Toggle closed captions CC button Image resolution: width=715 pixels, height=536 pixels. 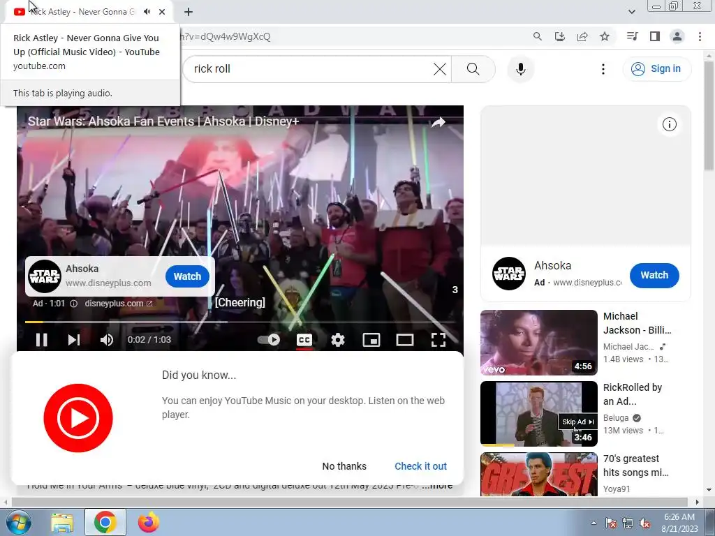[304, 340]
